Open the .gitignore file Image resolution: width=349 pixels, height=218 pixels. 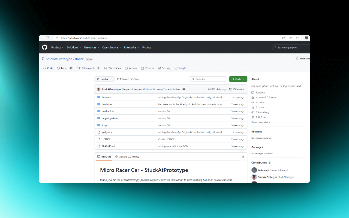(x=107, y=132)
